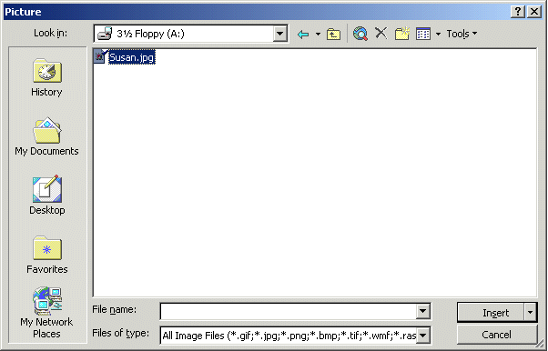Expand the Files of type dropdown
Image resolution: width=548 pixels, height=351 pixels.
click(423, 336)
